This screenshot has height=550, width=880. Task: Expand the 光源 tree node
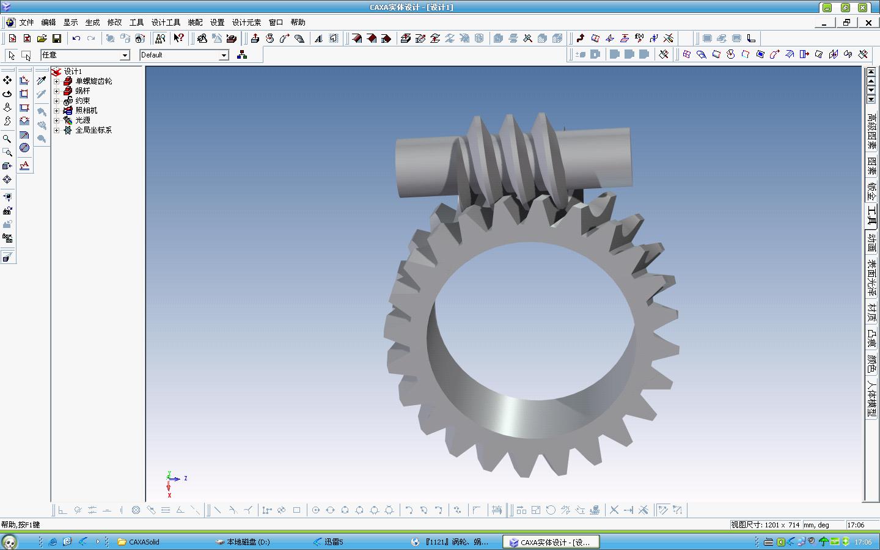point(56,120)
